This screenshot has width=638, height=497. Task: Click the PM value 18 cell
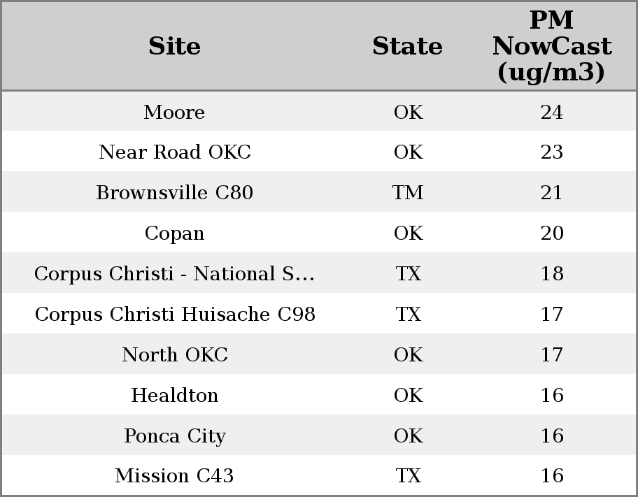551,274
